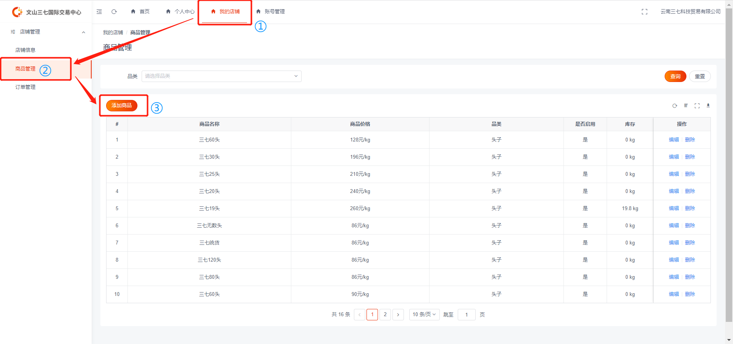
Task: Click the table fullscreen icon
Action: point(697,106)
